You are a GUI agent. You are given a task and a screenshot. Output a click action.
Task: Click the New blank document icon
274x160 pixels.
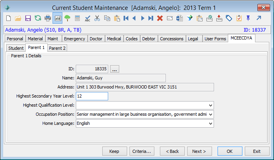[9, 18]
